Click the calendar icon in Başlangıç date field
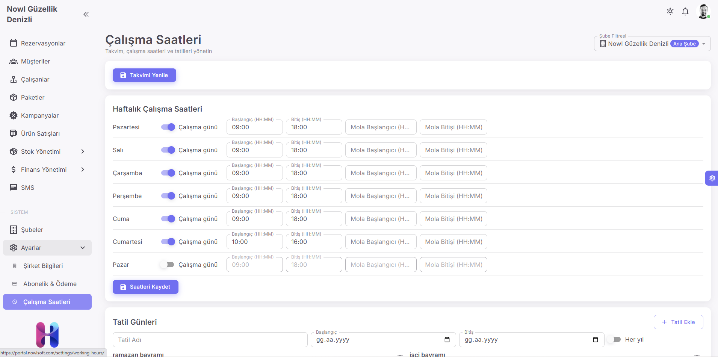718x357 pixels. (447, 340)
